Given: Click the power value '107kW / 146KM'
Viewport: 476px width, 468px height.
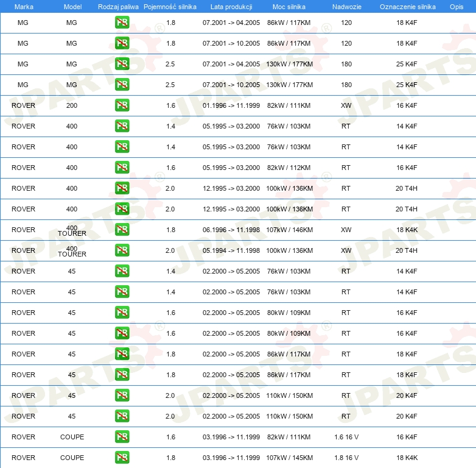Looking at the screenshot, I should tap(289, 230).
